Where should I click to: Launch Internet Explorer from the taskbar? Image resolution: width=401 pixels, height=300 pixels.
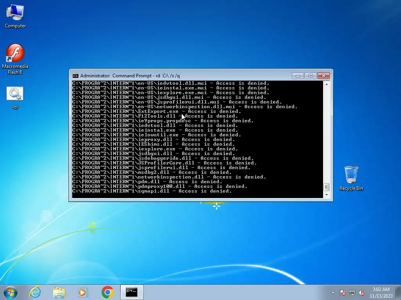(35, 292)
